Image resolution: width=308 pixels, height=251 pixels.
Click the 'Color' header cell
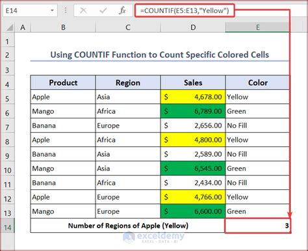pyautogui.click(x=257, y=83)
